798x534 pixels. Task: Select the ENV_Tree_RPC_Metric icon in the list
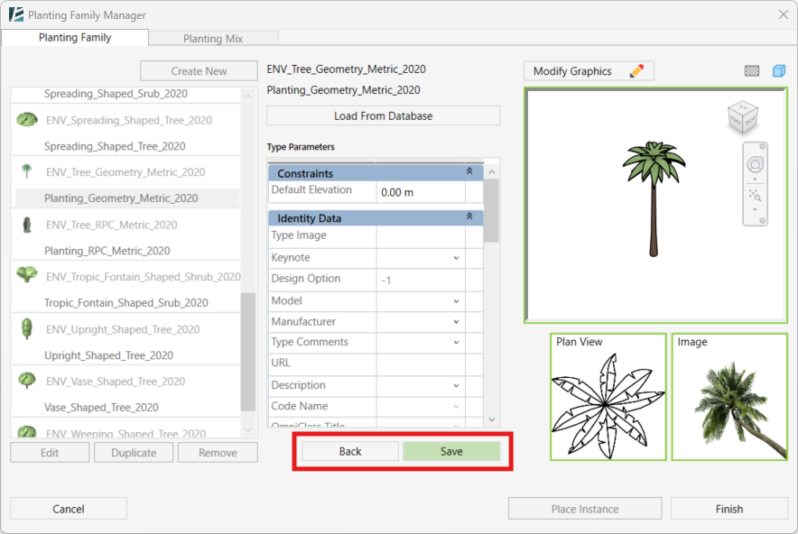click(x=26, y=225)
